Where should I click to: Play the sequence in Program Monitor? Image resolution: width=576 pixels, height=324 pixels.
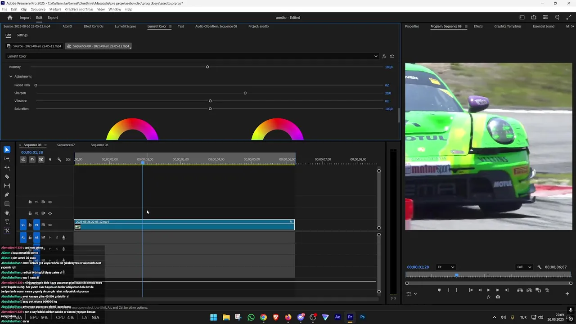pos(488,290)
